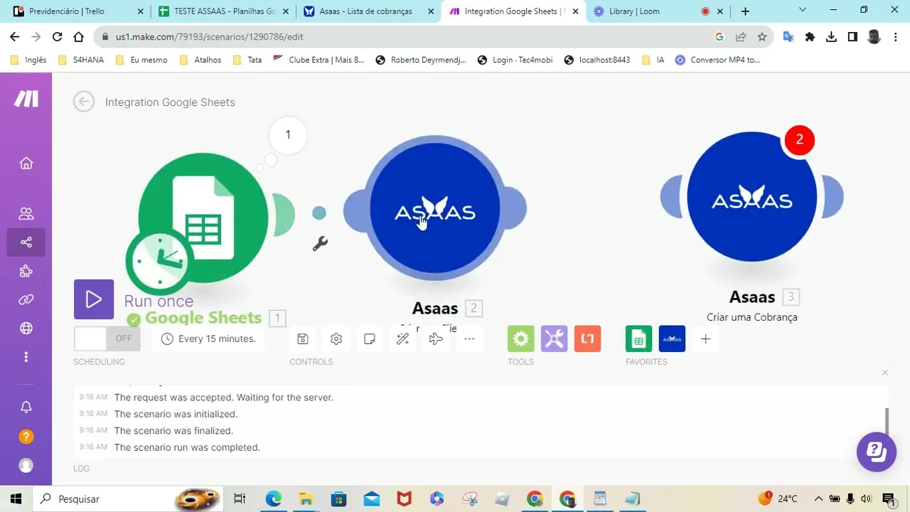Switch to TESTE ASSAAS Planilhas tab
The width and height of the screenshot is (910, 512).
[x=223, y=11]
